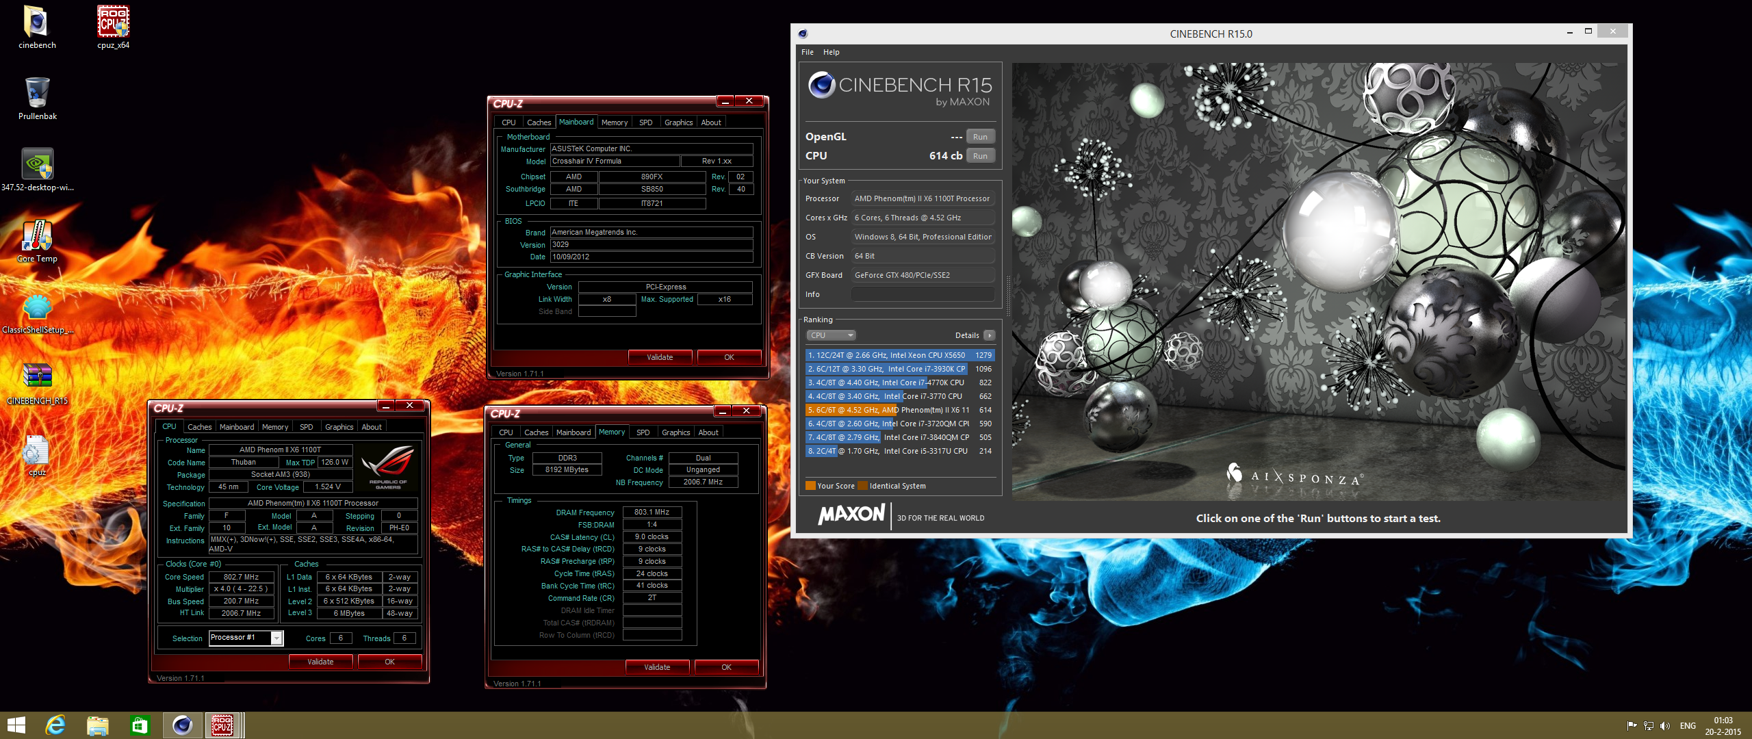Open CPU tab in CPU-Z Memory window
This screenshot has height=739, width=1752.
(506, 432)
